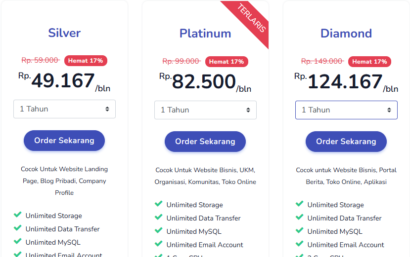Viewport: 410px width, 257px height.
Task: Click Order Sekarang under Diamond
Action: pyautogui.click(x=346, y=142)
